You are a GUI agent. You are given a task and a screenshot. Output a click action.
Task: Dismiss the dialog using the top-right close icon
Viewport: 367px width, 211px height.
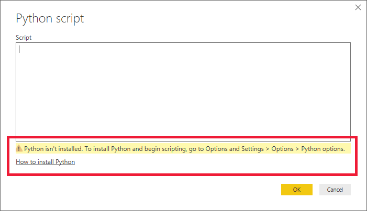(x=358, y=8)
